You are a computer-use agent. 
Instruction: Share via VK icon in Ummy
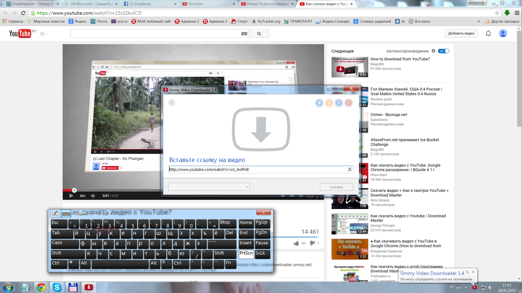(319, 103)
